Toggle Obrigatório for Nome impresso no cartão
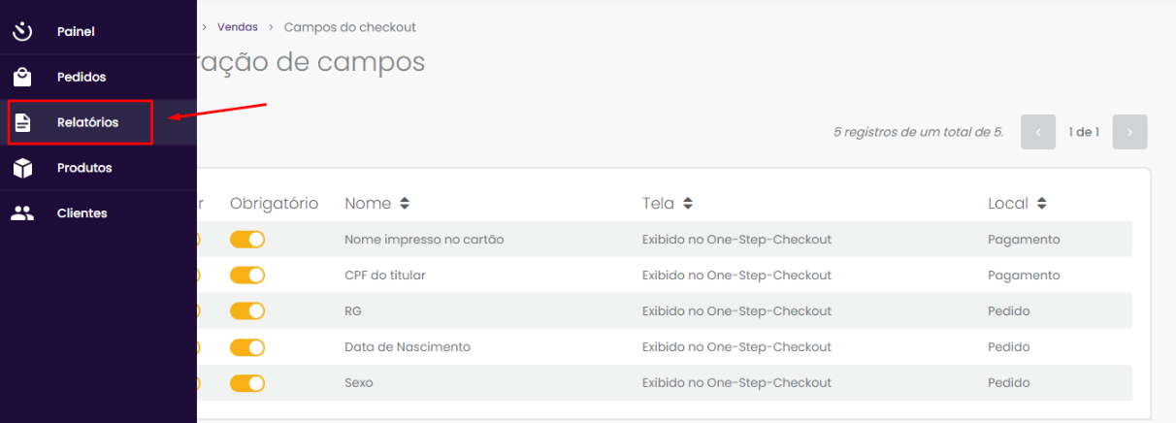 [247, 240]
